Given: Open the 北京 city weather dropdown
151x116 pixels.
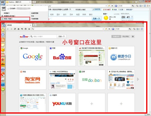Looking at the screenshot, I should [105, 14].
